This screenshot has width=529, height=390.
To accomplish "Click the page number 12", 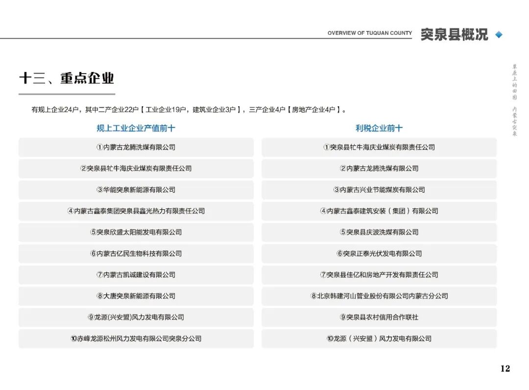I will click(505, 368).
